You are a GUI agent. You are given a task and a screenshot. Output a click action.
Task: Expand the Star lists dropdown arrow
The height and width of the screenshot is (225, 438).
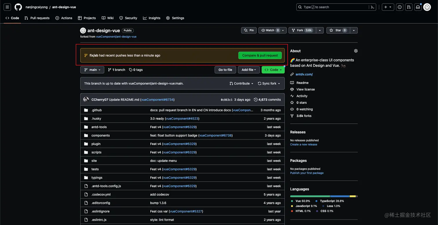tap(354, 30)
